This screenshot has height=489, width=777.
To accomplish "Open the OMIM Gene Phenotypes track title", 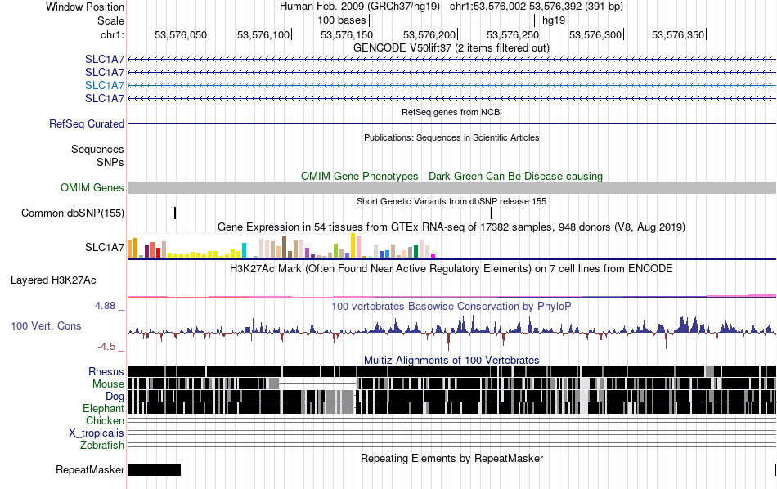I will [x=451, y=176].
